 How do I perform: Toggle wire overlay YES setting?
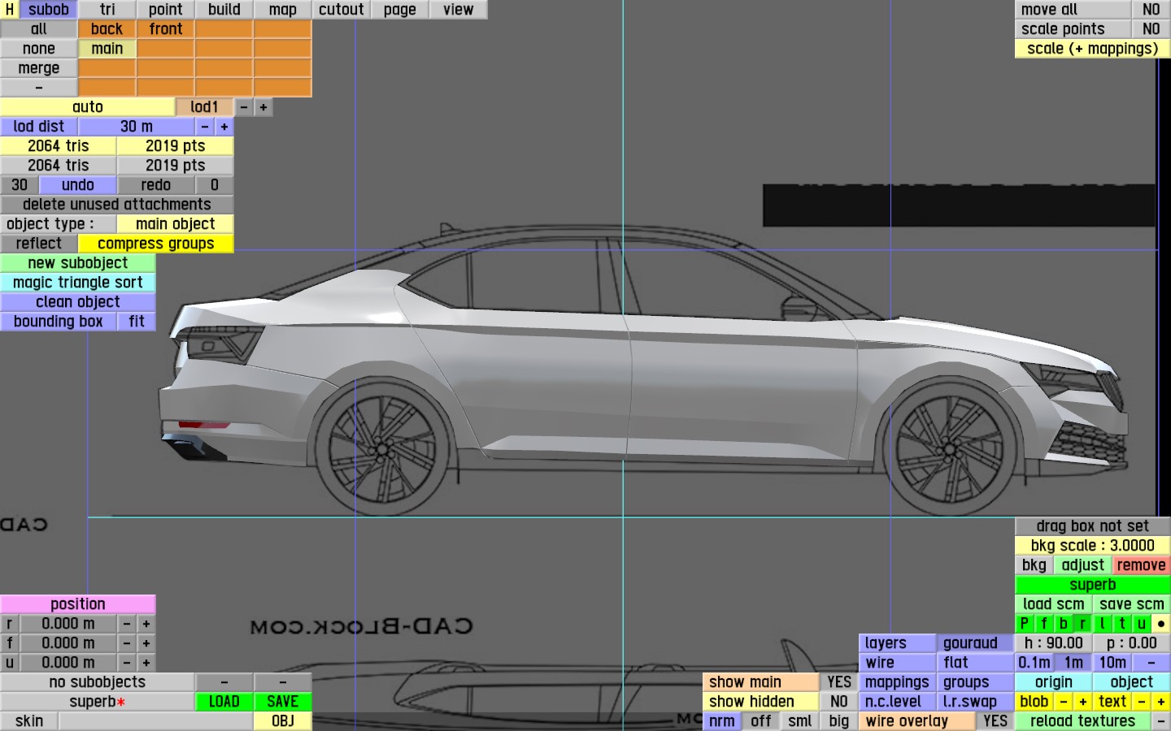point(995,721)
